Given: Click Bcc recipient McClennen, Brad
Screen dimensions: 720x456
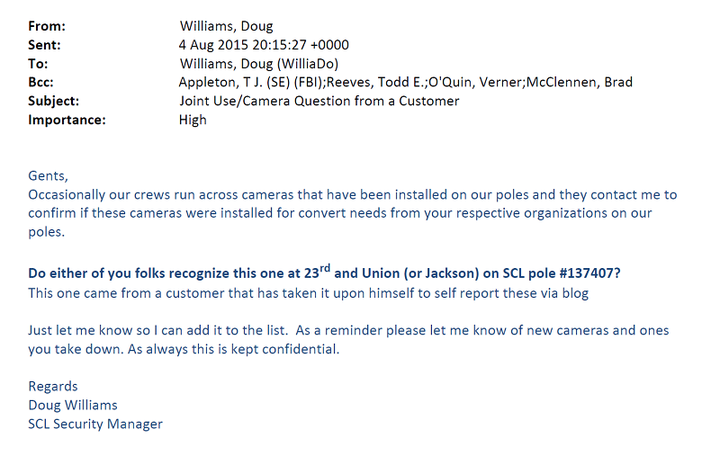Looking at the screenshot, I should (579, 83).
